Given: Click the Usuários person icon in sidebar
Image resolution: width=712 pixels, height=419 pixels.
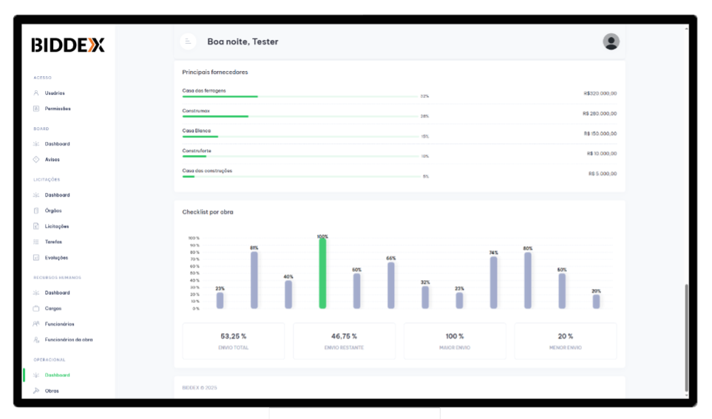Looking at the screenshot, I should tap(36, 93).
